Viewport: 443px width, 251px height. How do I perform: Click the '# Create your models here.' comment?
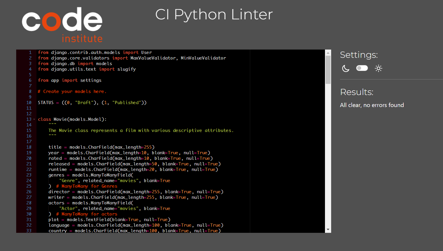(72, 91)
